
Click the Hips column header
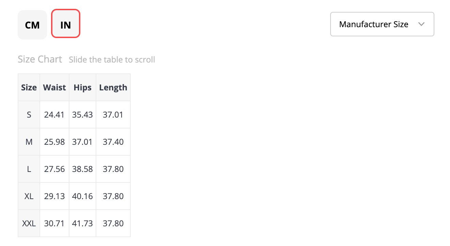point(82,87)
